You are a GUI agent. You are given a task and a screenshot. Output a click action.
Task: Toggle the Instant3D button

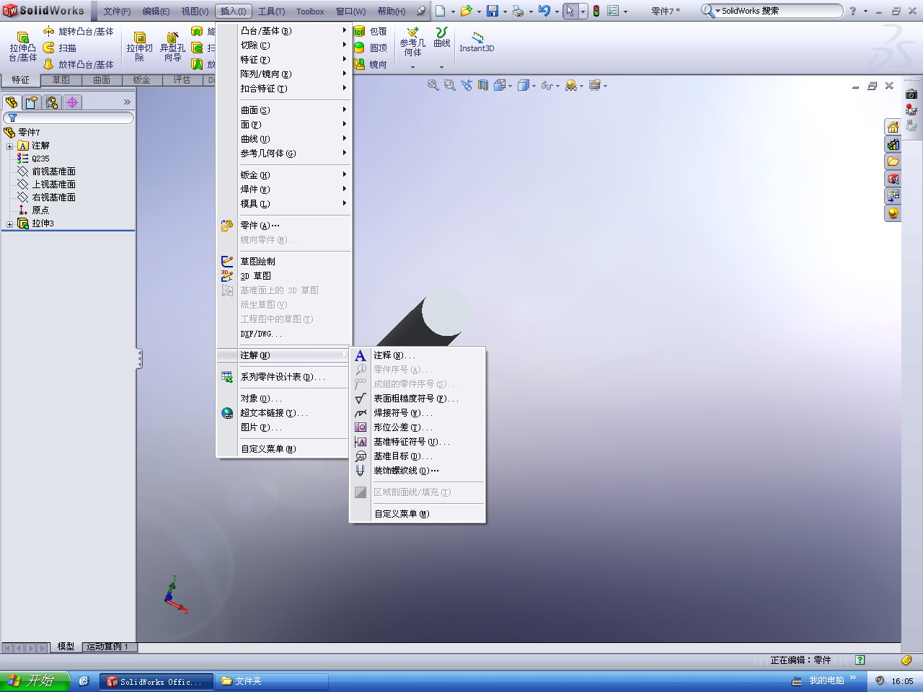[x=477, y=42]
